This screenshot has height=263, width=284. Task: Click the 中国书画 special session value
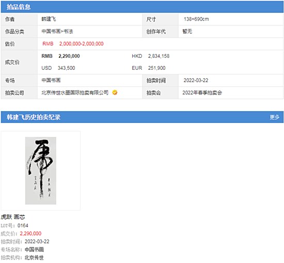click(x=51, y=80)
